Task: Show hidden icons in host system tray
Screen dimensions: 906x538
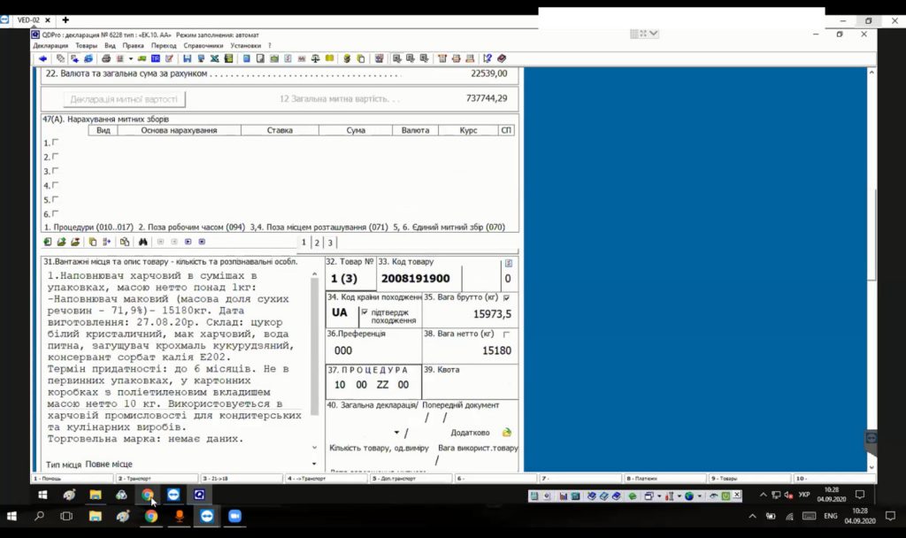Action: point(752,516)
